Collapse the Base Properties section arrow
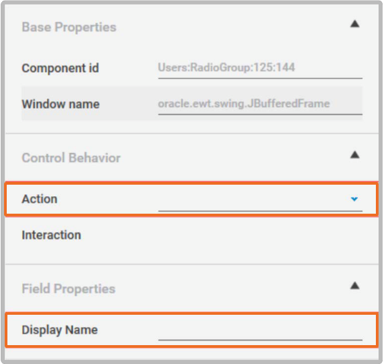The width and height of the screenshot is (388, 364). pos(354,24)
